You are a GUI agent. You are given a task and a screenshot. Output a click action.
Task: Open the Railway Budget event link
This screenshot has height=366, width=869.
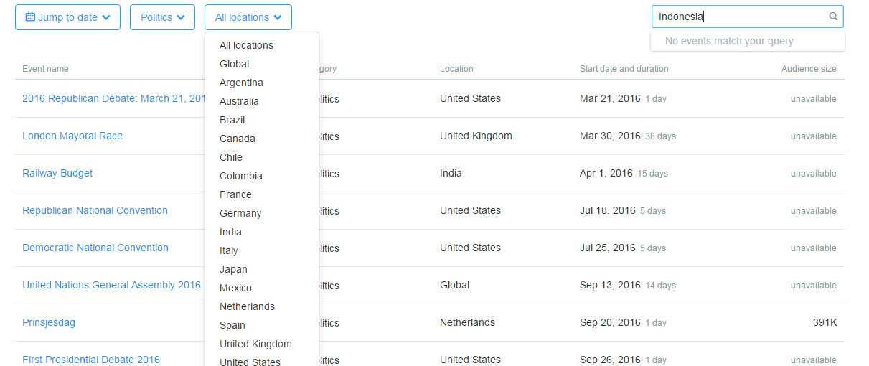pyautogui.click(x=57, y=173)
